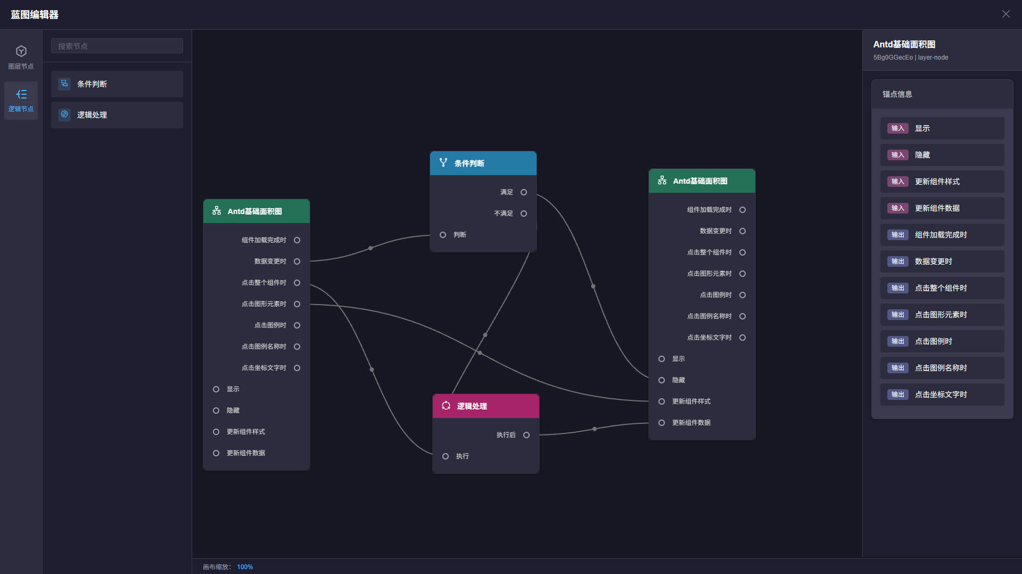
Task: Click right node's 更新组件样式 input port
Action: [662, 401]
